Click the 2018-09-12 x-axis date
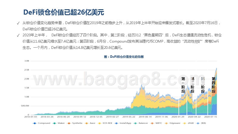This screenshot has width=238, height=134. (x=80, y=117)
